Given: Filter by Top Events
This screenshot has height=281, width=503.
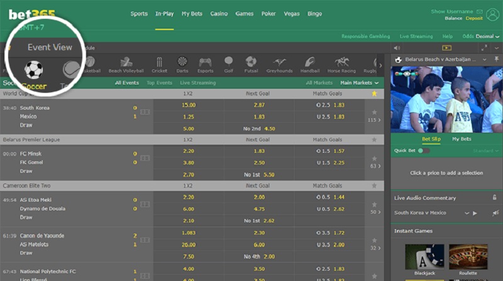Looking at the screenshot, I should 159,83.
